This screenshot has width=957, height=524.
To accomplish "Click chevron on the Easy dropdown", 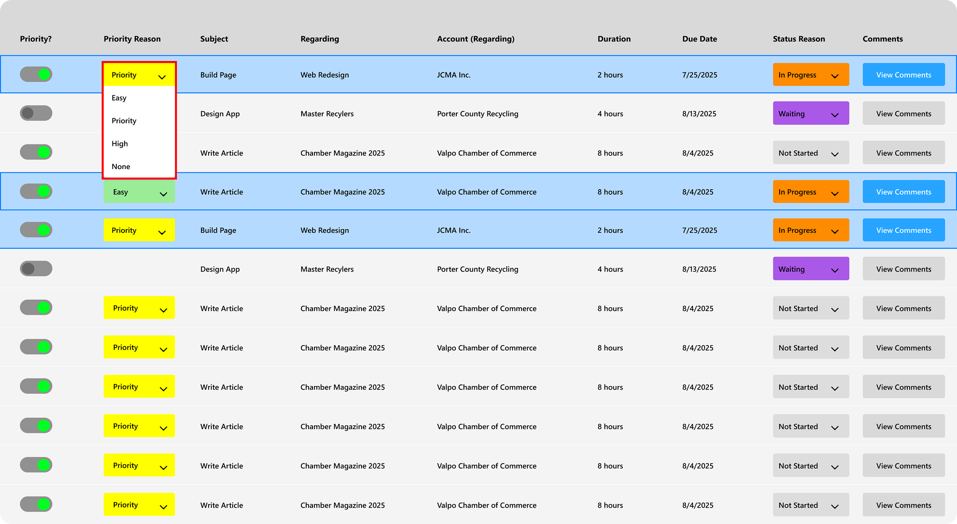I will point(163,194).
